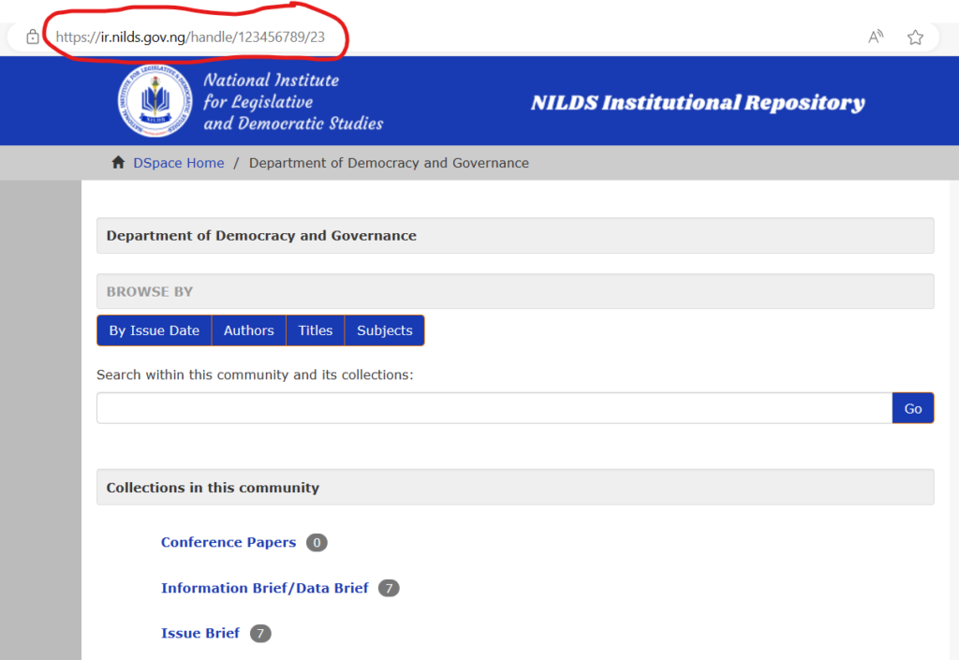959x660 pixels.
Task: Select the Titles browse option
Action: click(x=316, y=330)
